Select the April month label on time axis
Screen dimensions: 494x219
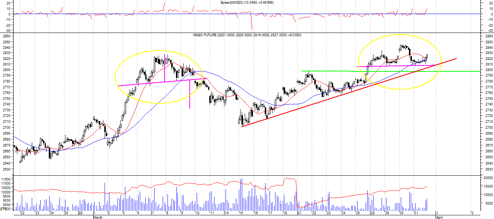[x=439, y=217]
